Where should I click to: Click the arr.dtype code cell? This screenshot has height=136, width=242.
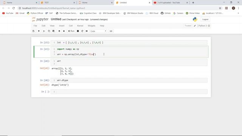point(129,80)
